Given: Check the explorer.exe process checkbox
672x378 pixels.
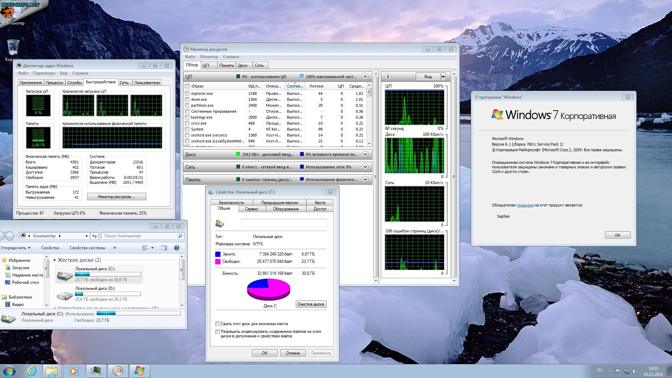Looking at the screenshot, I should pyautogui.click(x=187, y=93).
